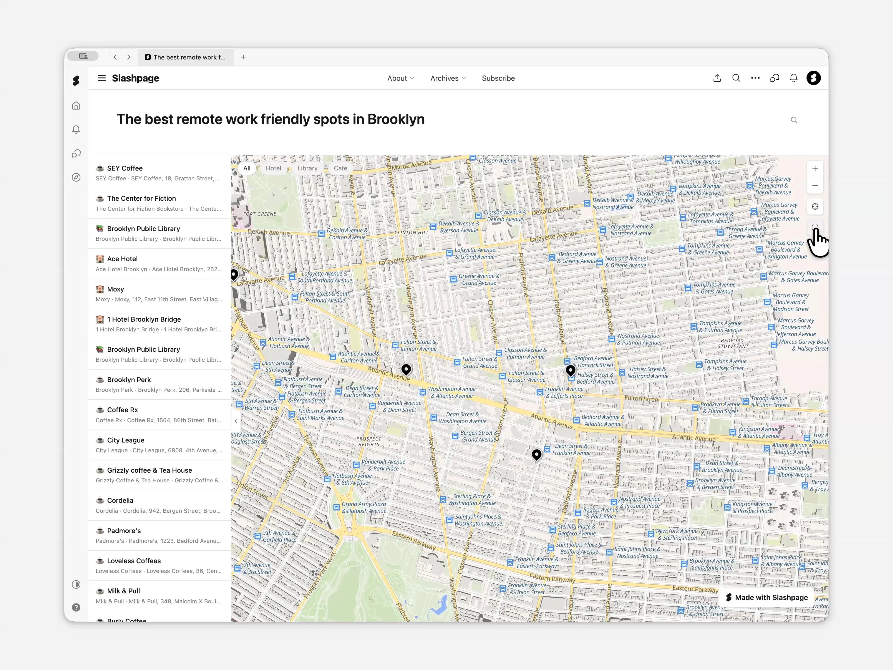Expand the About dropdown menu
The height and width of the screenshot is (670, 893).
(x=401, y=78)
